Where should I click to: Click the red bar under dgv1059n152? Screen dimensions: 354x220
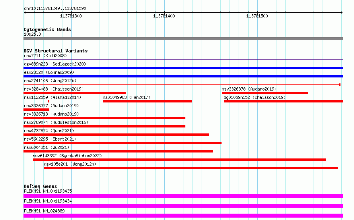(x=283, y=101)
